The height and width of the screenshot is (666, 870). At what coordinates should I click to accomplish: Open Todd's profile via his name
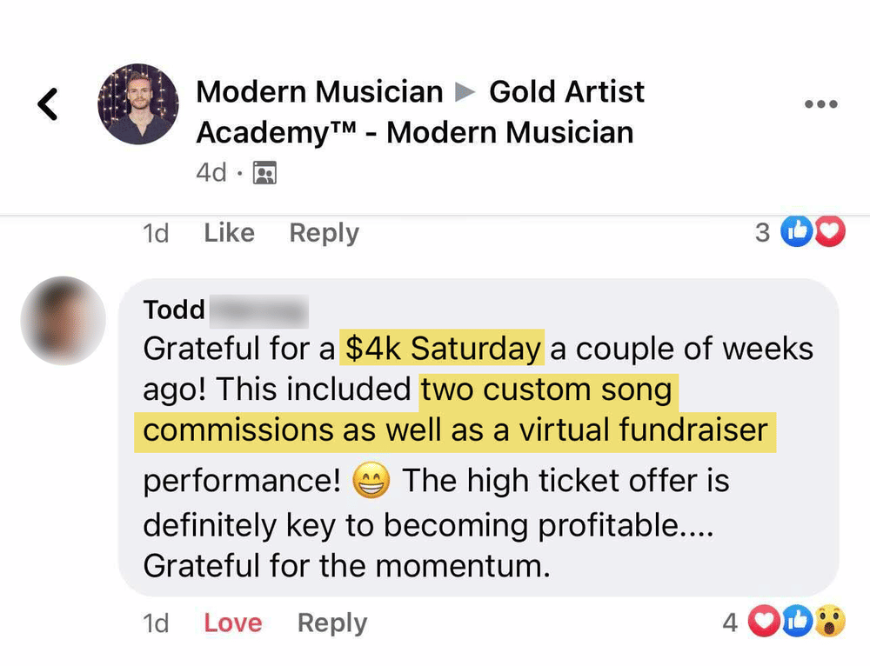coord(174,310)
